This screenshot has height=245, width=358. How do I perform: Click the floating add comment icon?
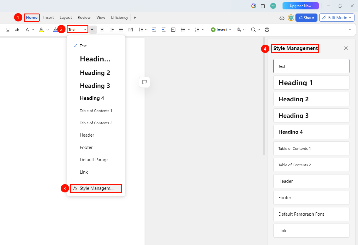[x=144, y=82]
